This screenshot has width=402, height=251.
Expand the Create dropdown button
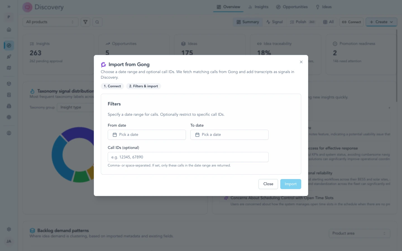[x=381, y=22]
